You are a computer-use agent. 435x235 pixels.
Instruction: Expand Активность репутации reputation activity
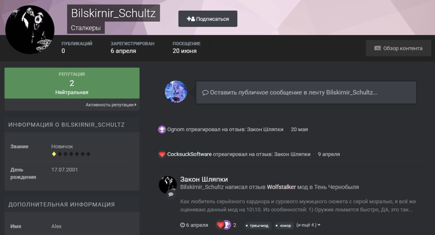click(x=111, y=105)
